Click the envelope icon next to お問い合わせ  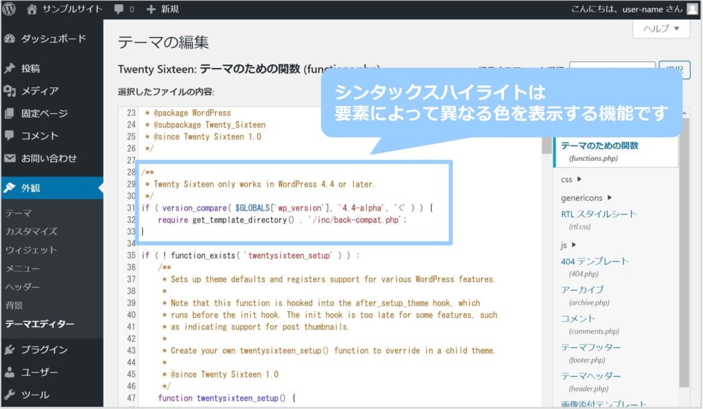coord(10,158)
